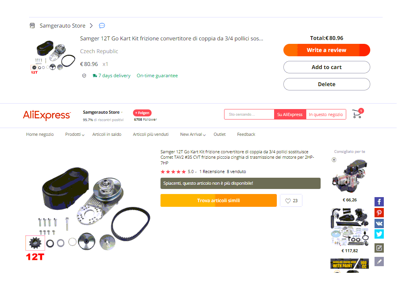Share on Pinterest icon

click(x=379, y=213)
